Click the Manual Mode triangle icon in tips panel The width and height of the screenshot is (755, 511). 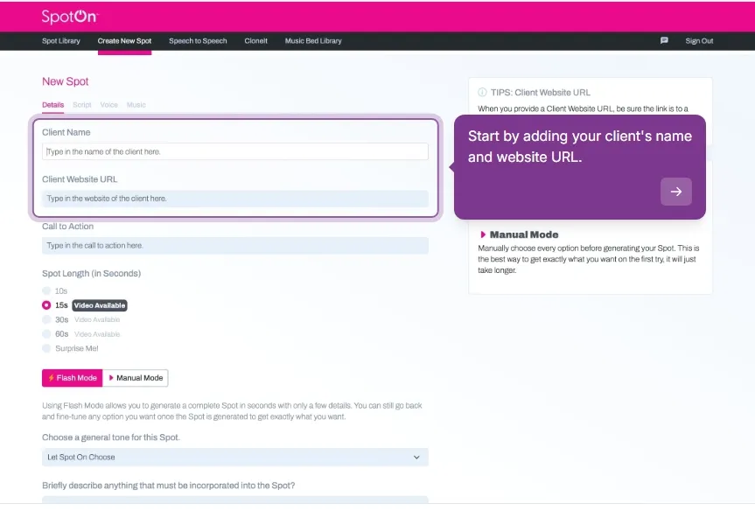click(x=483, y=234)
